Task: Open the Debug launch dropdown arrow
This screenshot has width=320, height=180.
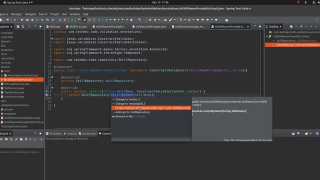Action: [x=110, y=20]
